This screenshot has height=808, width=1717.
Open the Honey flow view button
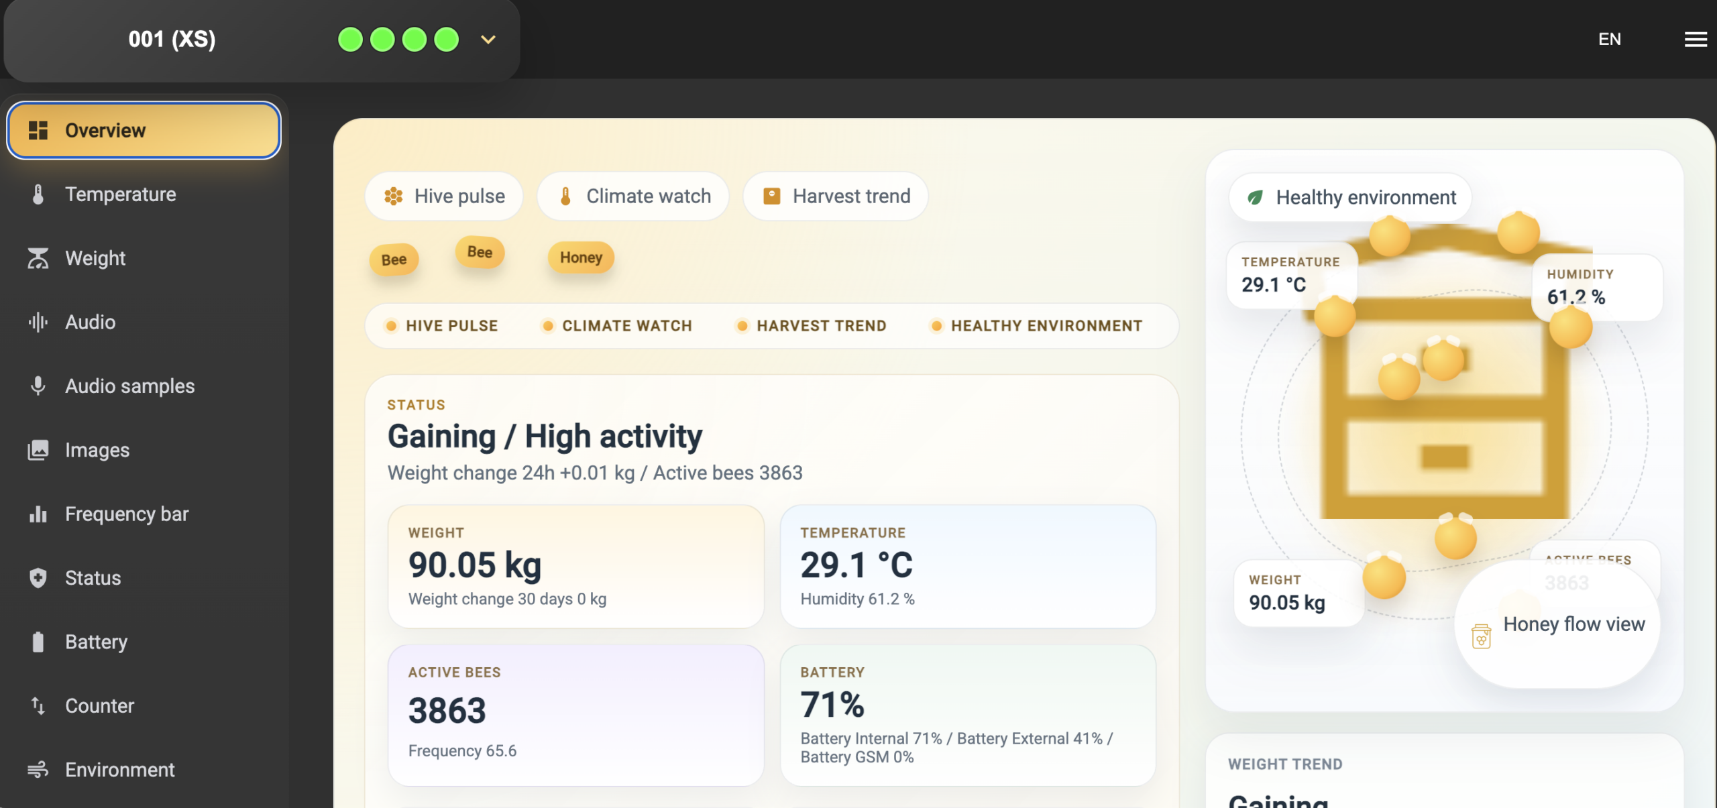pos(1557,624)
